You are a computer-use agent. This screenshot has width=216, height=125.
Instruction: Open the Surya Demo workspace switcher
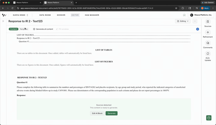point(20,15)
